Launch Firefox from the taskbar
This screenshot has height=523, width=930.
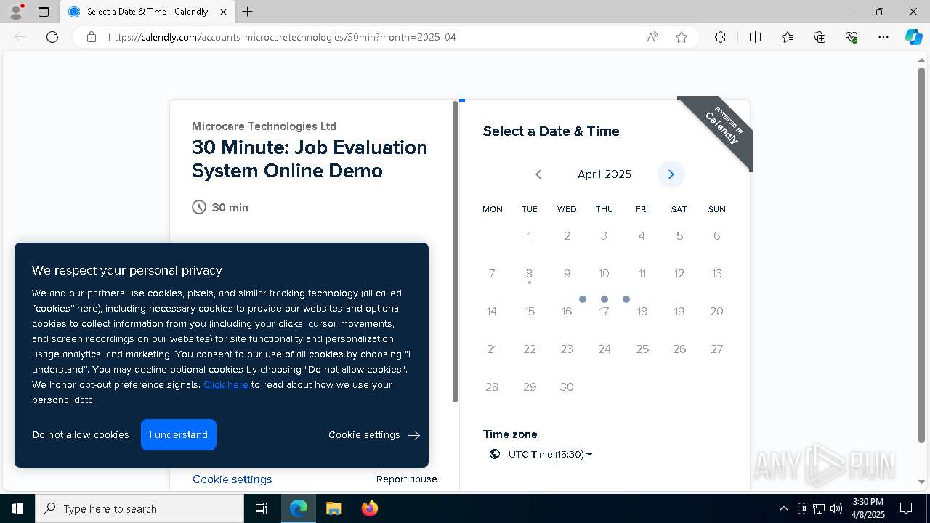click(x=370, y=508)
